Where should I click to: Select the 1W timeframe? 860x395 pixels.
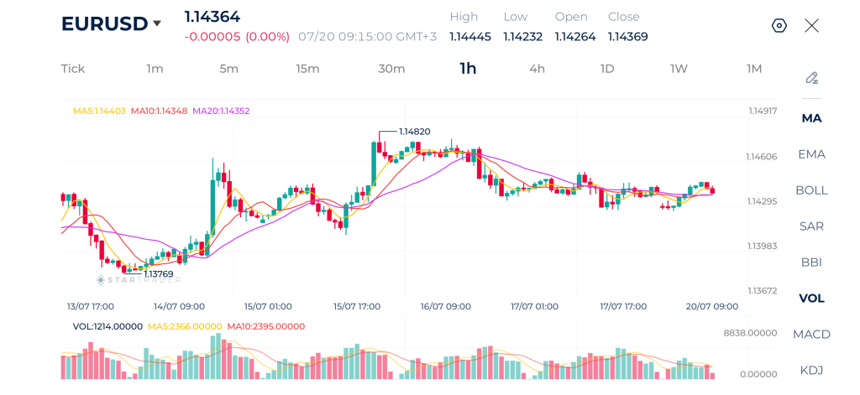(679, 69)
